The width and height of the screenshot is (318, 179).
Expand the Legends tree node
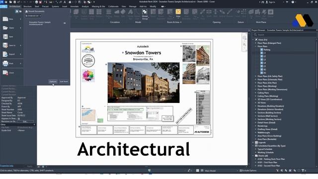[253, 143]
